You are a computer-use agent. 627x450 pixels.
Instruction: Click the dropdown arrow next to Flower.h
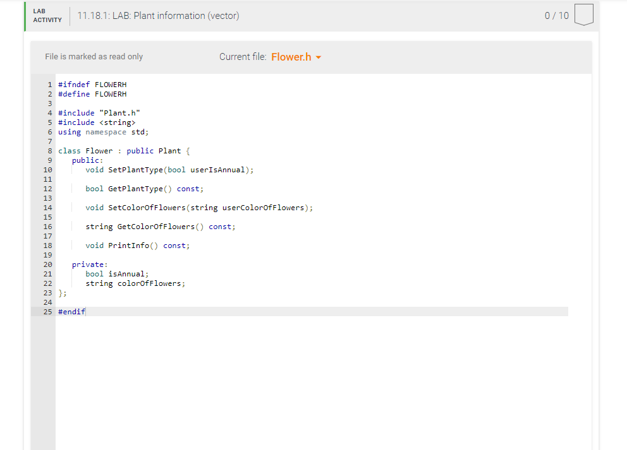tap(318, 56)
